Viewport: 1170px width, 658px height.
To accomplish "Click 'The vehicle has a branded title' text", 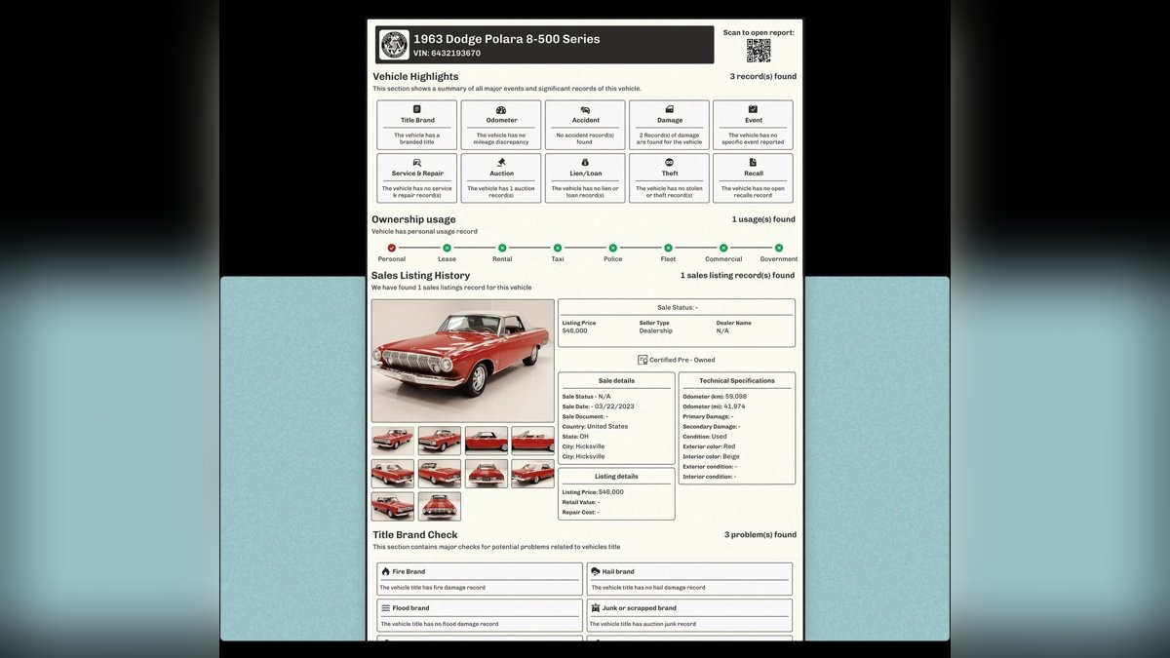I will click(x=417, y=138).
